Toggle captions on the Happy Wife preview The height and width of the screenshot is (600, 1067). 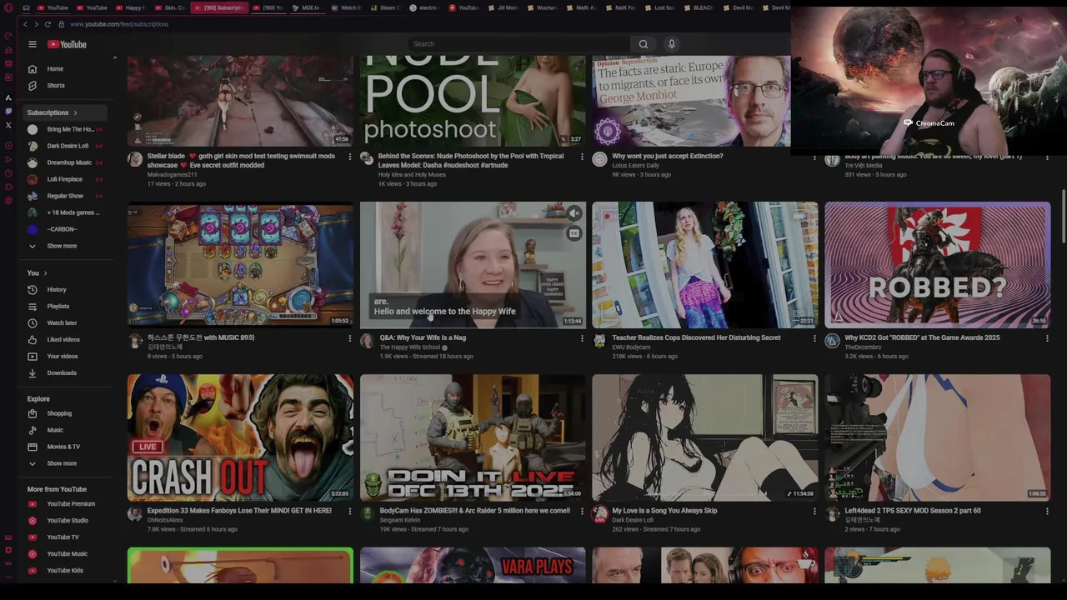(x=574, y=234)
